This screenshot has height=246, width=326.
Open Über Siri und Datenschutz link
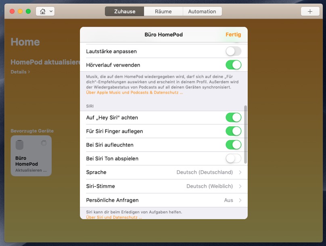click(114, 217)
